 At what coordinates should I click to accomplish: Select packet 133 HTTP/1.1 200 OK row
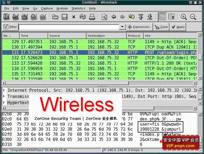coord(100,63)
